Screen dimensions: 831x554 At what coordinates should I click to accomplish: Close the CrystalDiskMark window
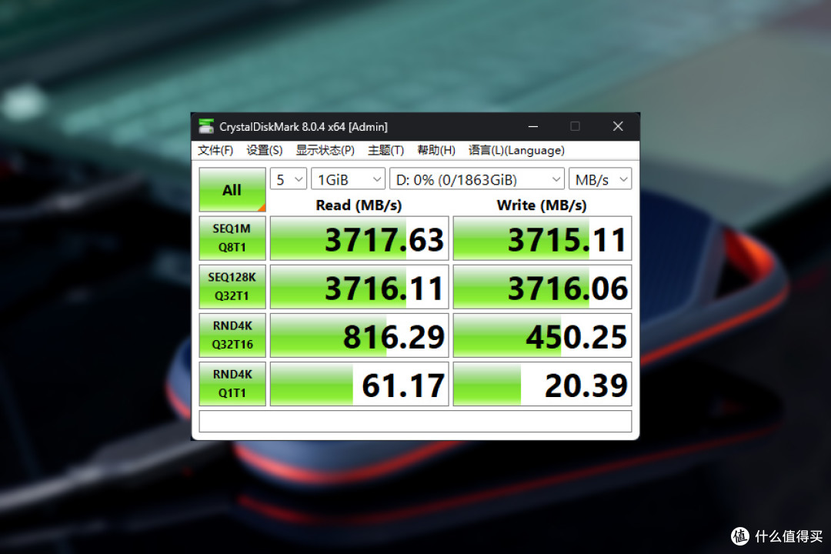click(x=618, y=126)
